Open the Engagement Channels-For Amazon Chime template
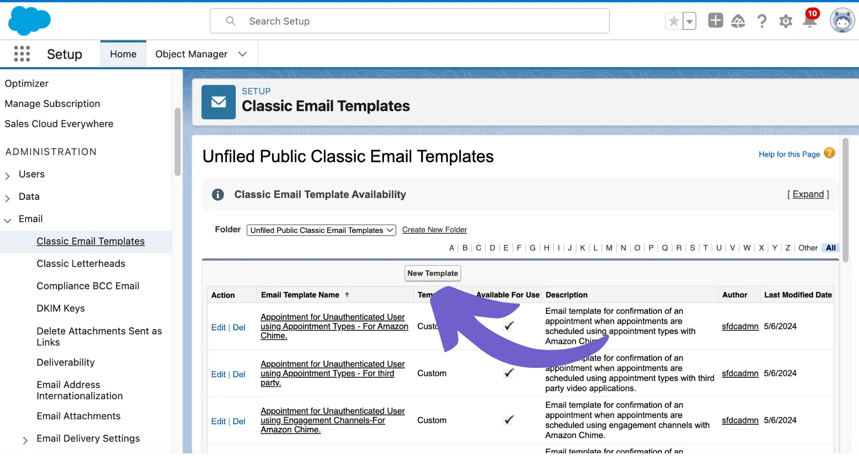Image resolution: width=859 pixels, height=456 pixels. pos(332,420)
